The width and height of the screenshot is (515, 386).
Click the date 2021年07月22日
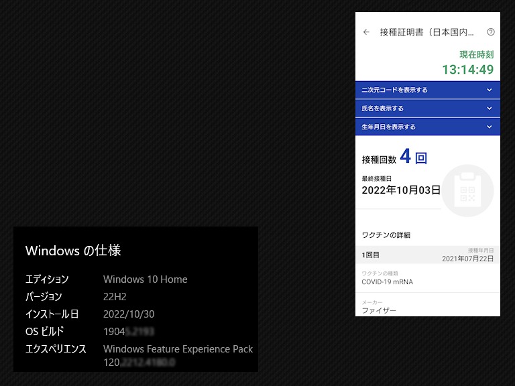pyautogui.click(x=467, y=259)
